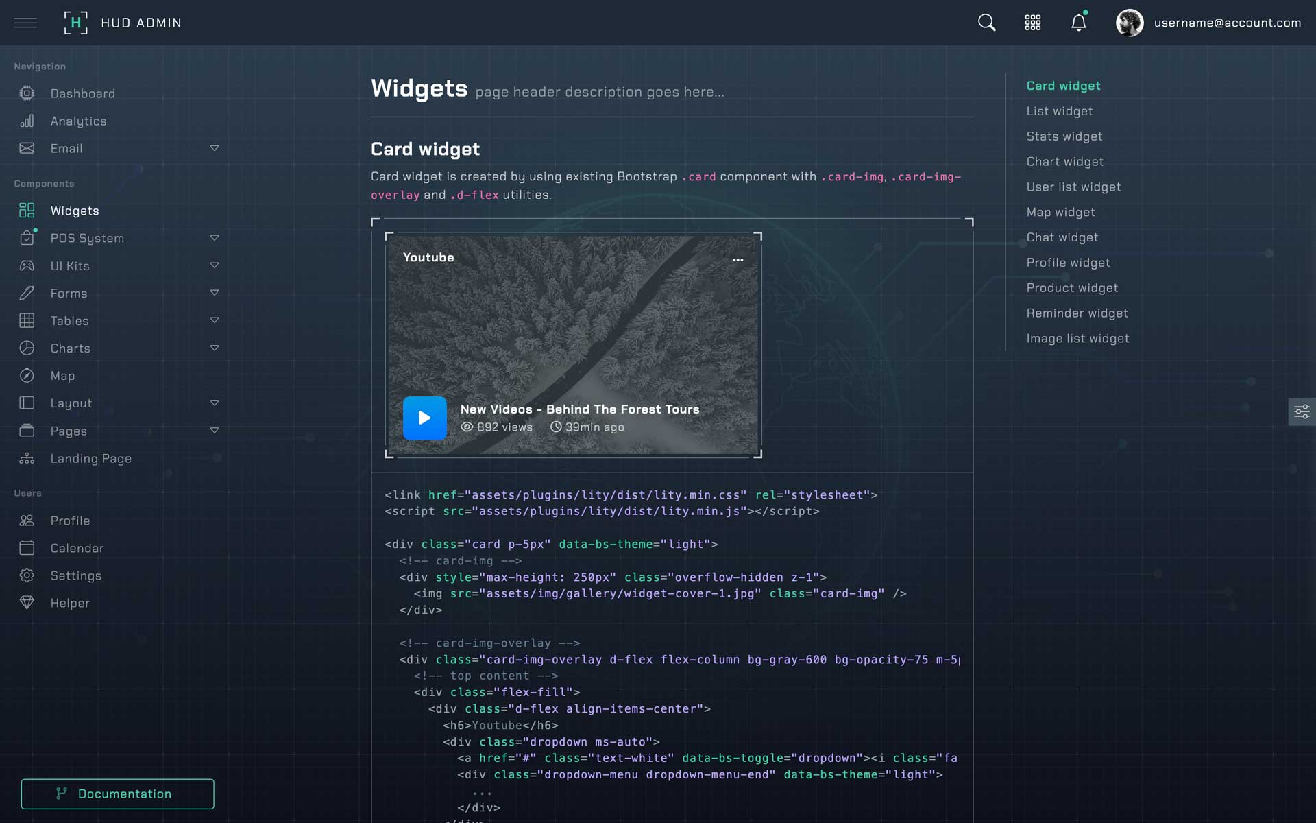Click the Documentation button

click(117, 794)
